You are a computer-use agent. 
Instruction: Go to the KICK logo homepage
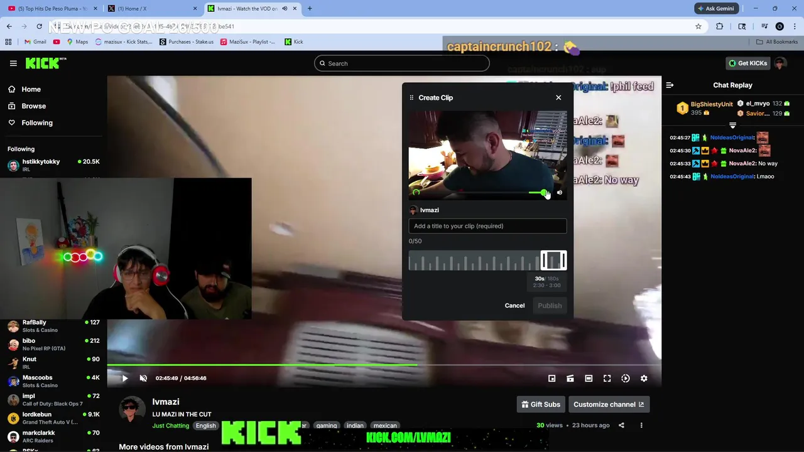point(46,63)
